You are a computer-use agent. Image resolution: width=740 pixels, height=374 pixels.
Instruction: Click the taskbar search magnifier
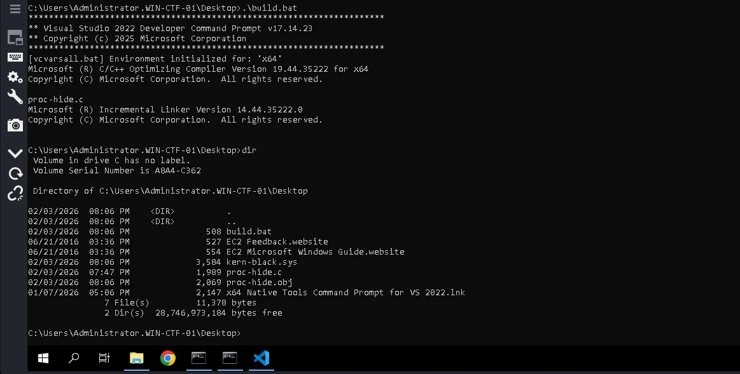pyautogui.click(x=74, y=358)
